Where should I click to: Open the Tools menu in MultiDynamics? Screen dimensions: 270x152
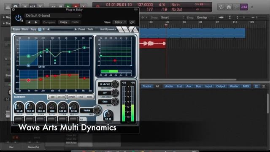[x=90, y=29]
